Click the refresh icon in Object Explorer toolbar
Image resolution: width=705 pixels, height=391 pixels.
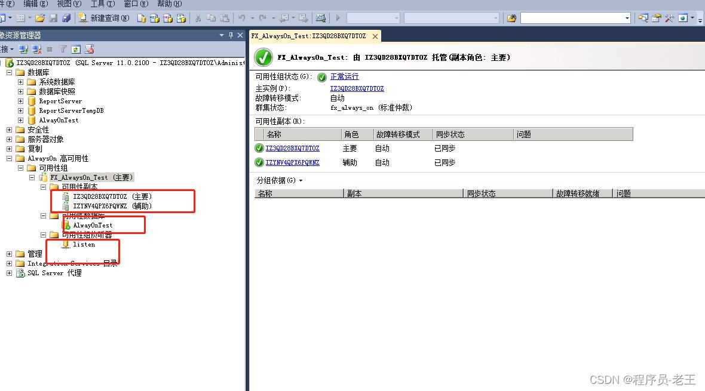click(76, 49)
